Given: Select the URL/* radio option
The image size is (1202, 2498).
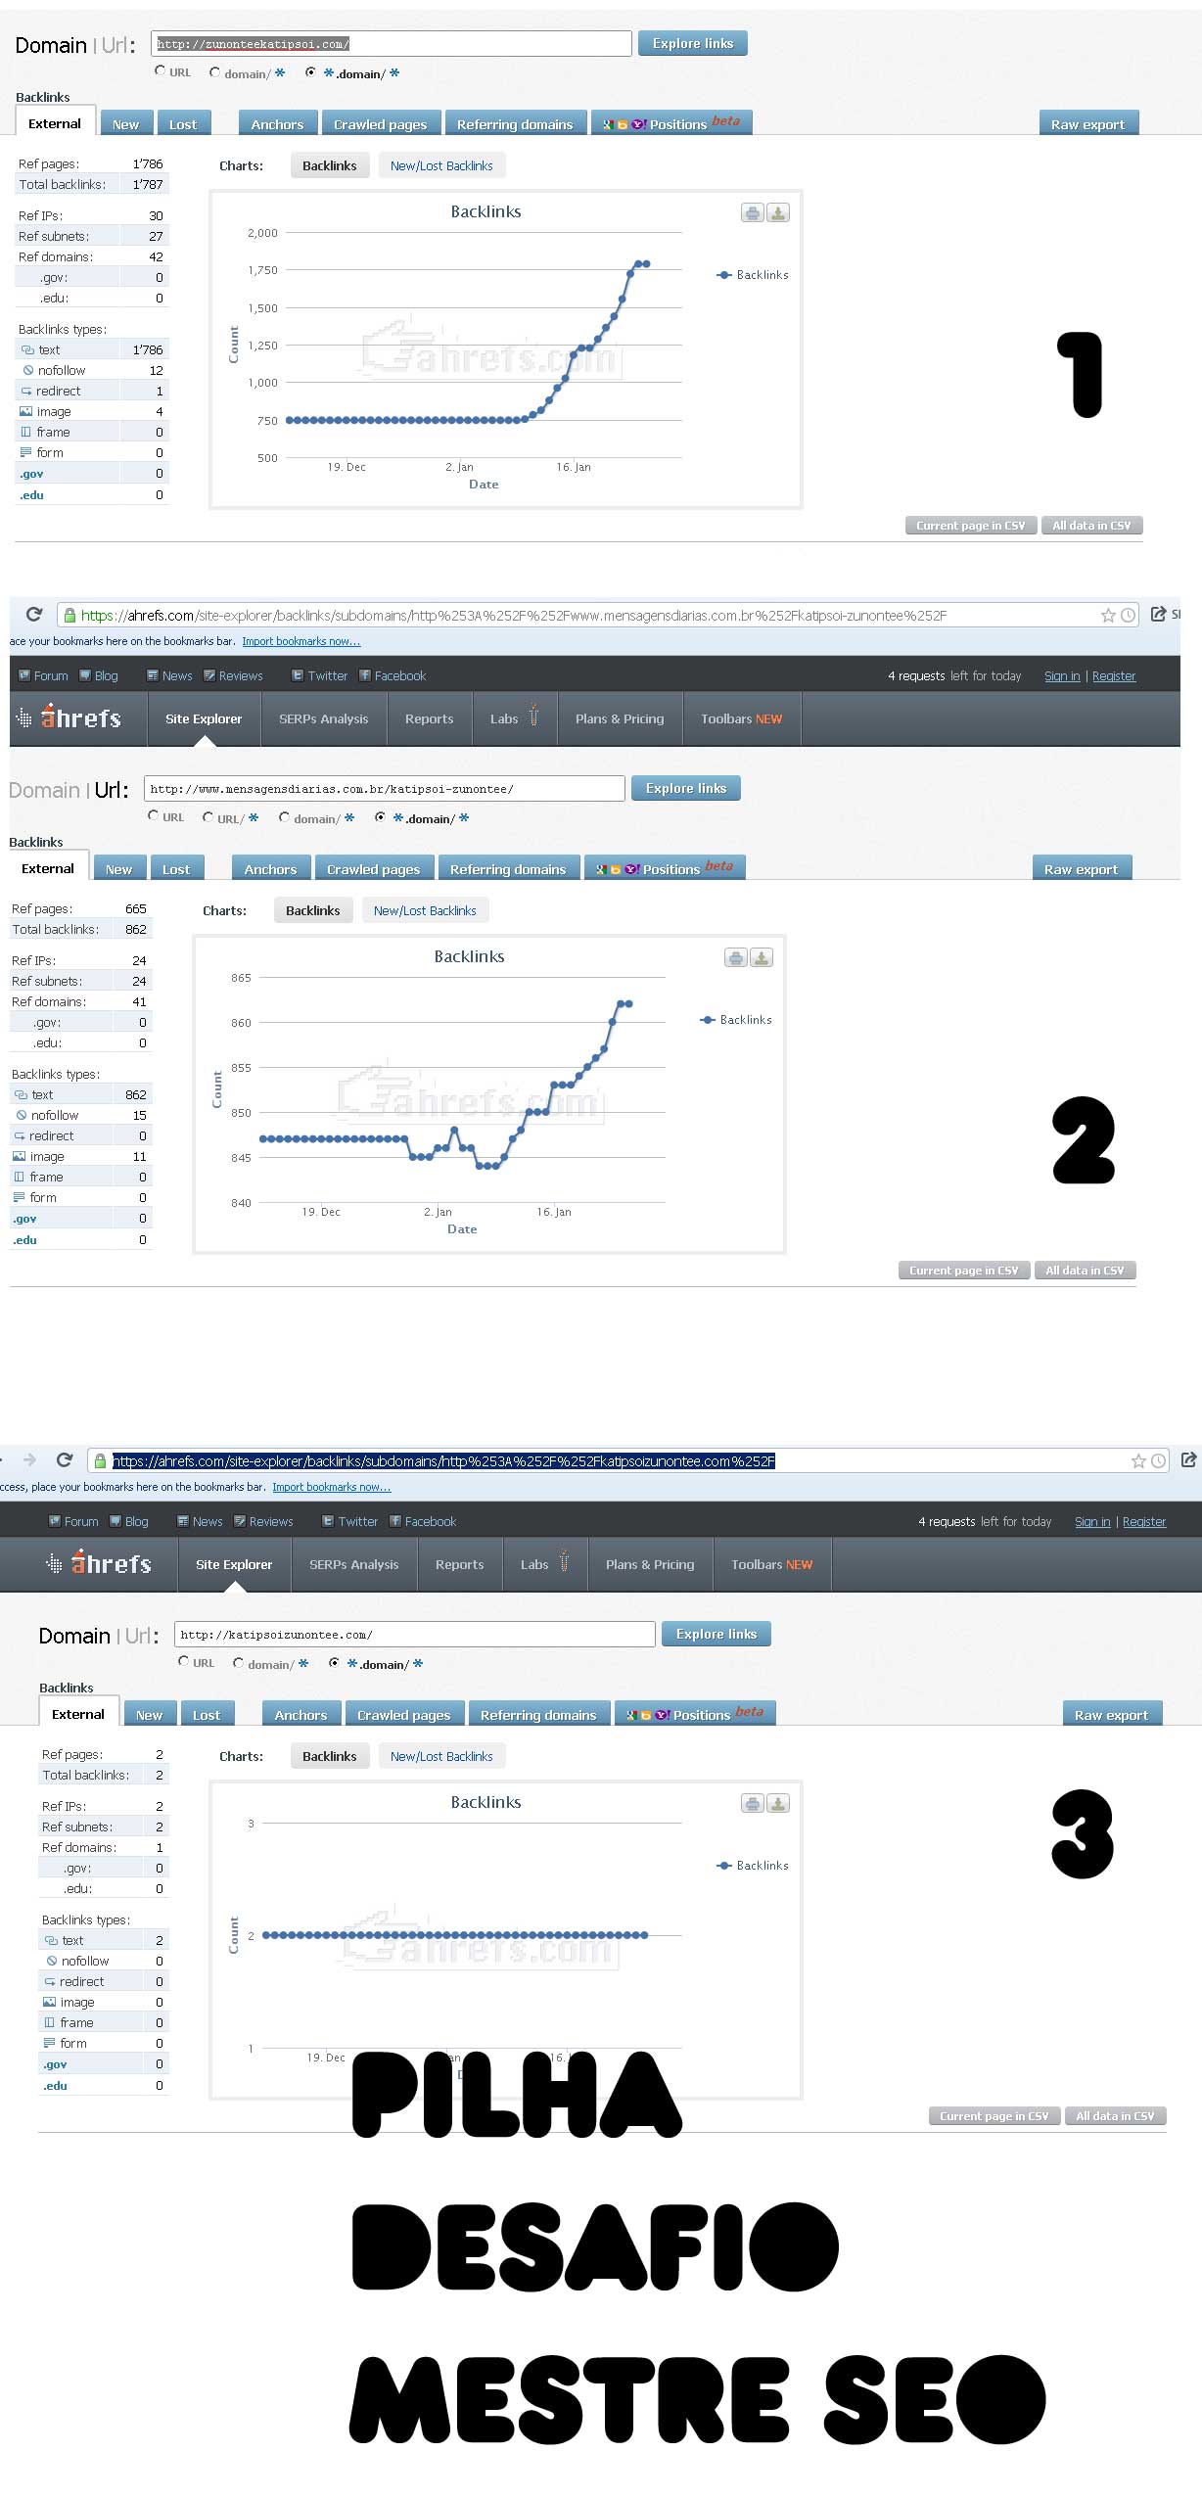Looking at the screenshot, I should [208, 817].
